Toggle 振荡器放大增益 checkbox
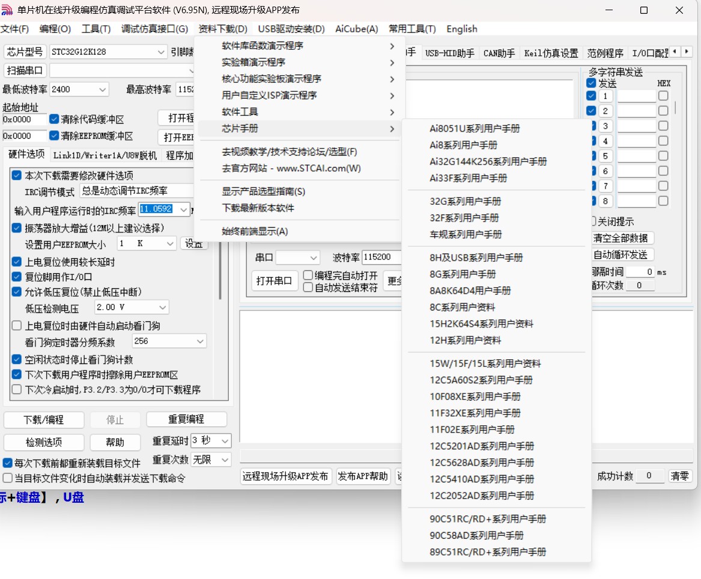Viewport: 701px width, 579px height. tap(17, 228)
